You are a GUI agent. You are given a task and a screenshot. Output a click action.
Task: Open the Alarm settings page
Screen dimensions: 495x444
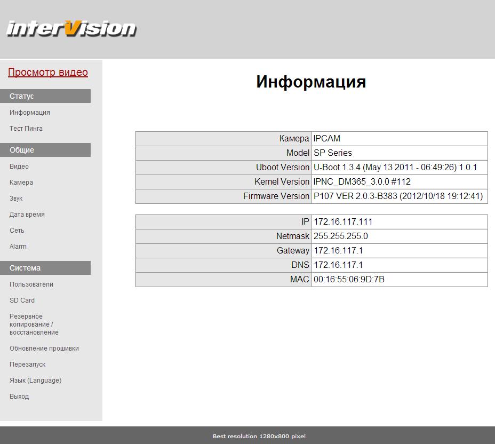18,247
